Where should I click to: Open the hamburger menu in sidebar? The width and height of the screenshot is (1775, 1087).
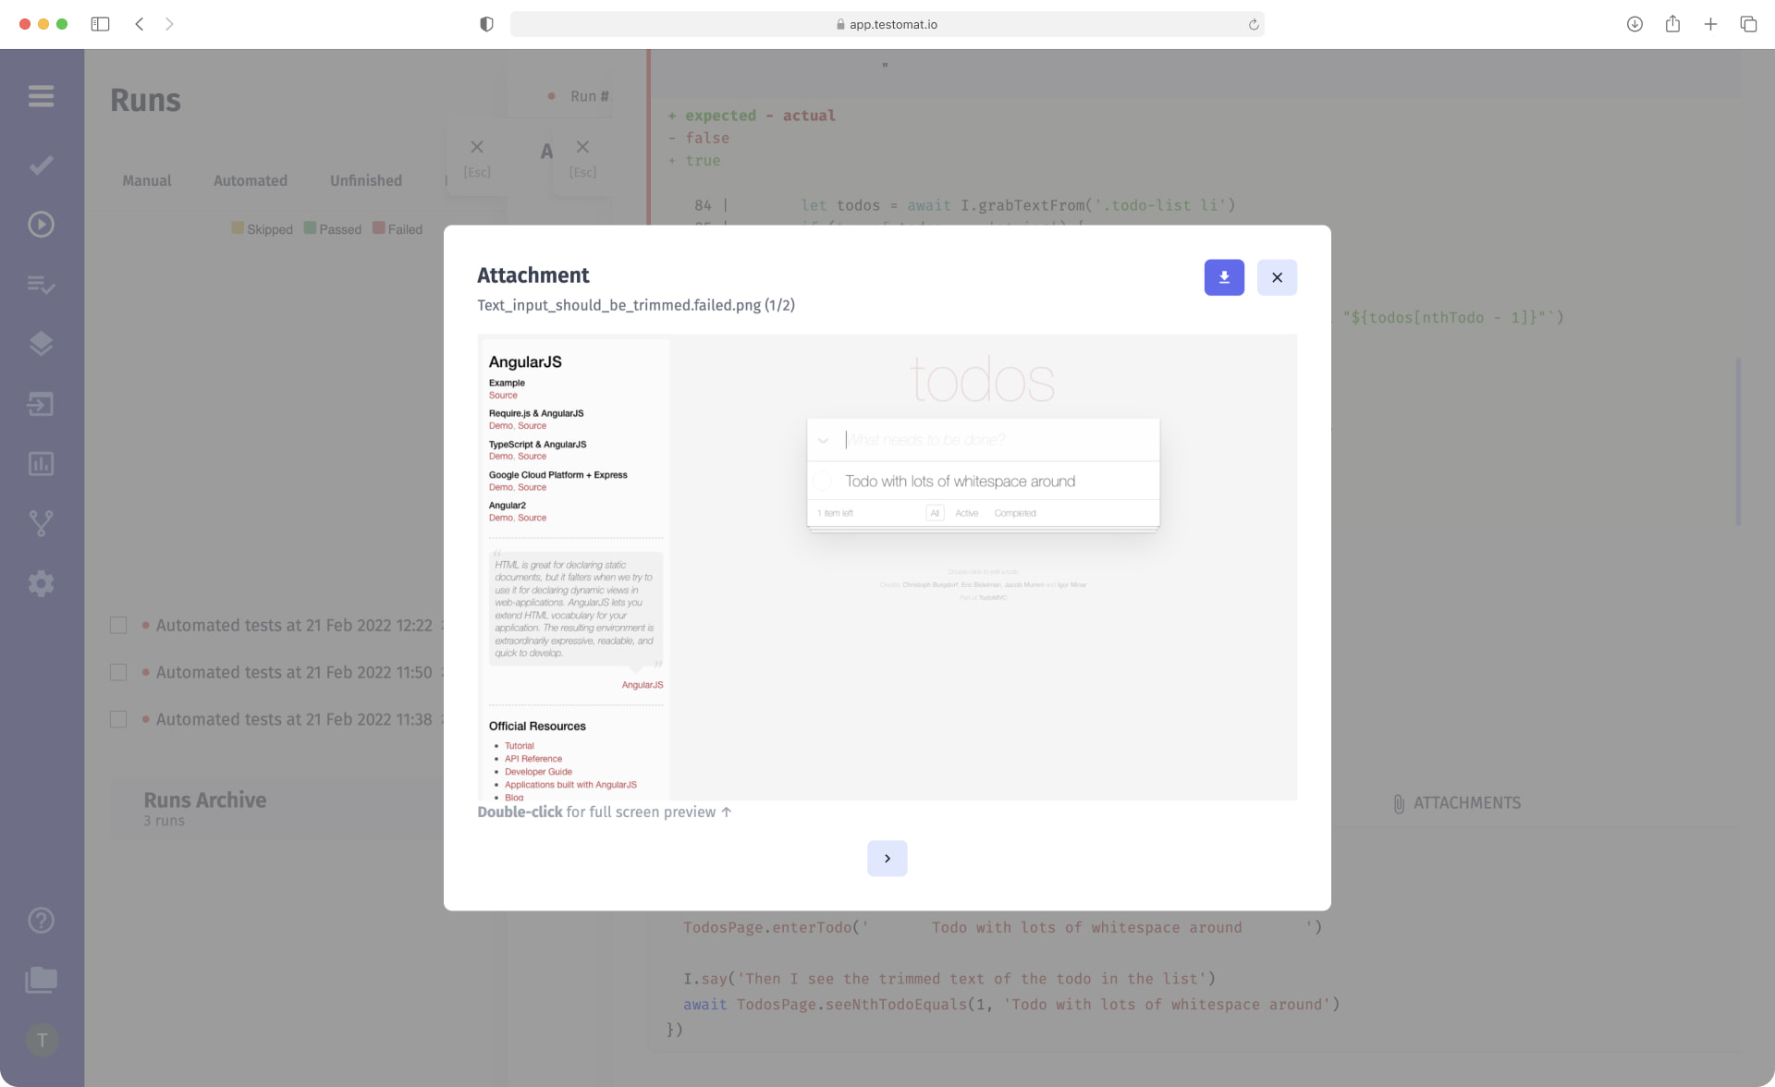41,96
